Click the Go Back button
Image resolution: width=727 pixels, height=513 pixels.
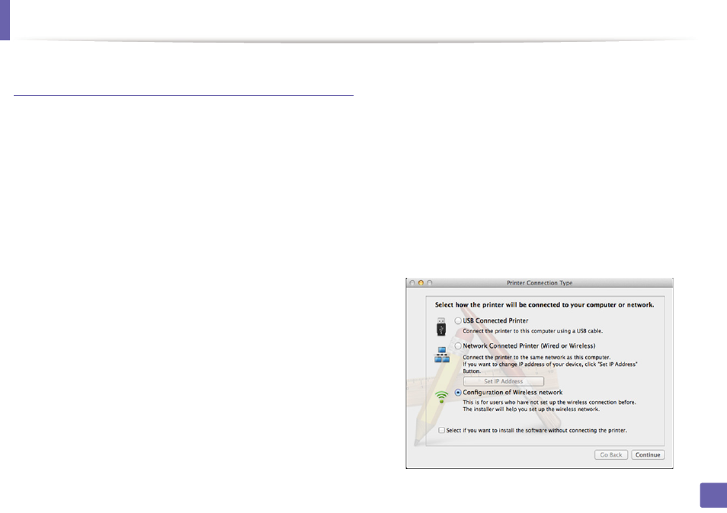pyautogui.click(x=611, y=454)
